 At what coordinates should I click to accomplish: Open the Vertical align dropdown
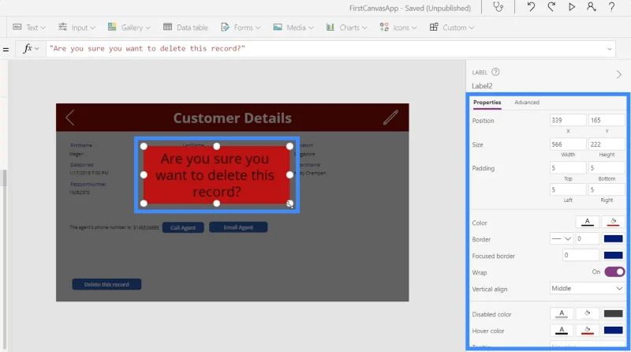coord(587,288)
